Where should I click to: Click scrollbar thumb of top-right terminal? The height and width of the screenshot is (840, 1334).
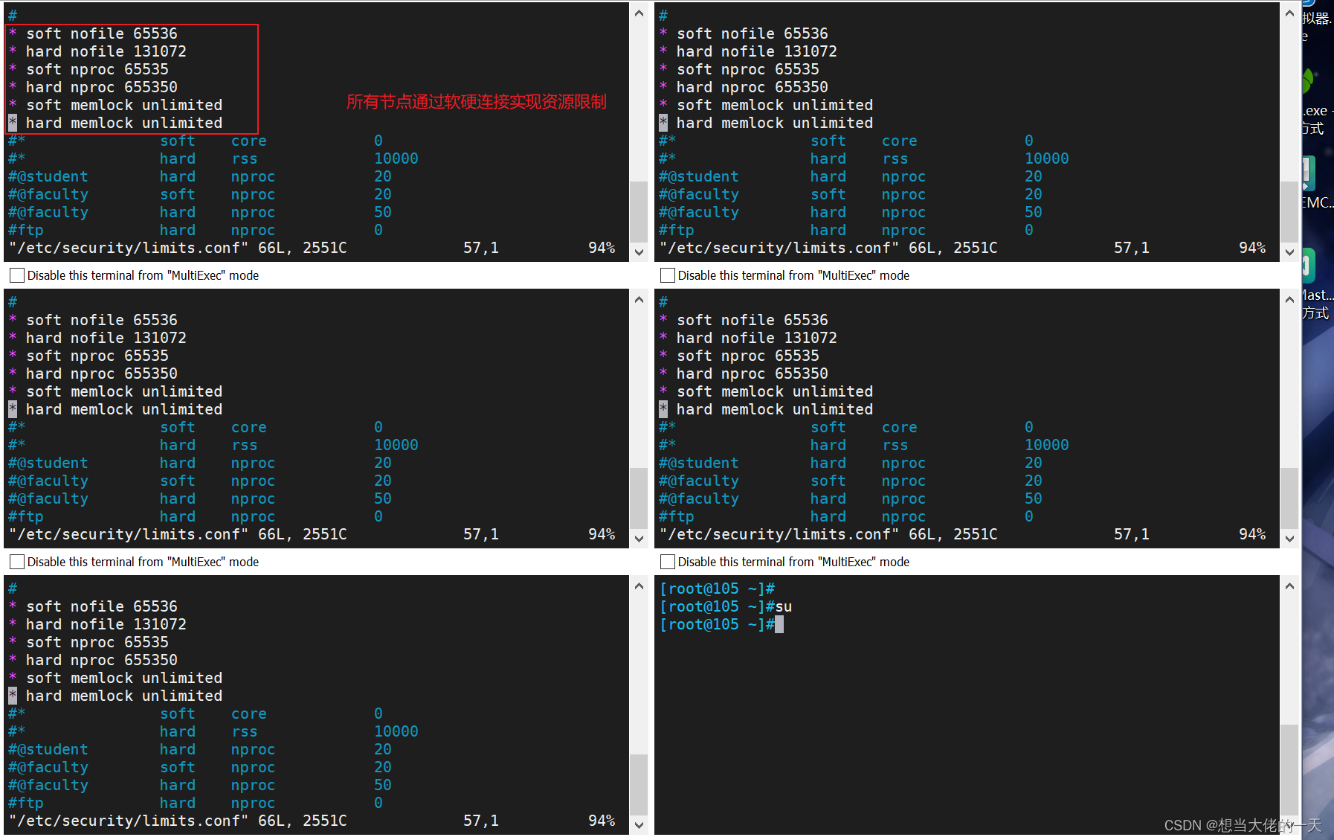pyautogui.click(x=1289, y=211)
